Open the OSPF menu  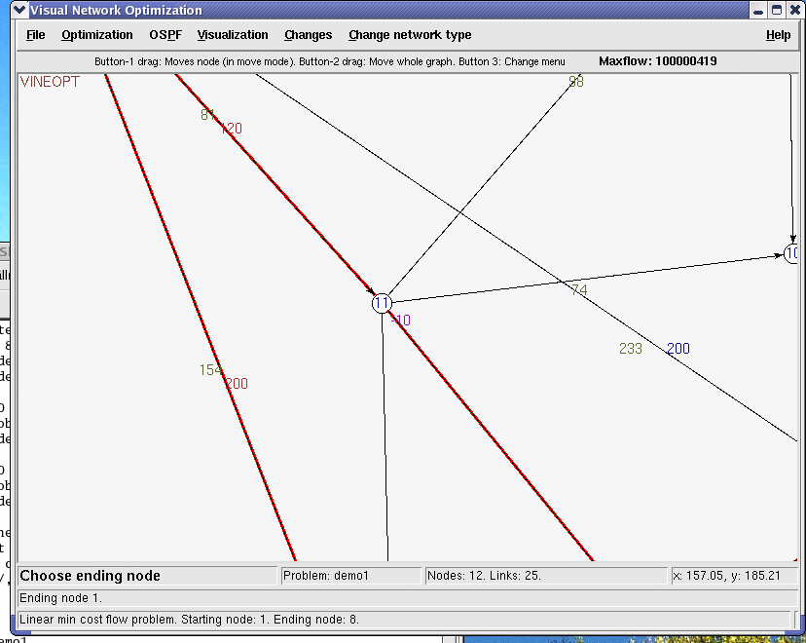[x=165, y=35]
